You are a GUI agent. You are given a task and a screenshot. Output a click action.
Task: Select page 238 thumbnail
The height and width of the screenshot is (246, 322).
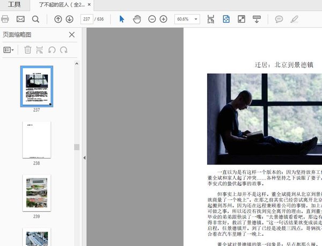tap(36, 140)
